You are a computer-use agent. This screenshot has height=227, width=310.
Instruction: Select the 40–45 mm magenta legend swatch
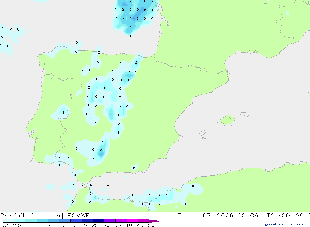(x=132, y=221)
